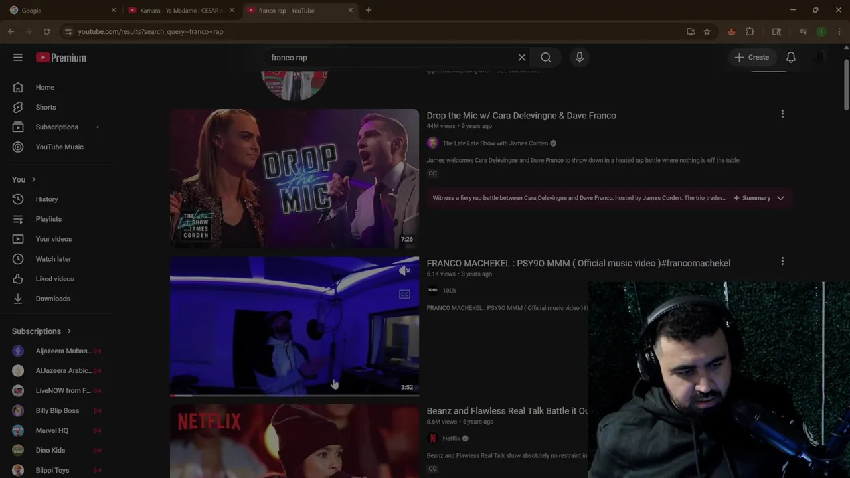Open the Drop the Mic video title
The width and height of the screenshot is (850, 478).
tap(521, 116)
